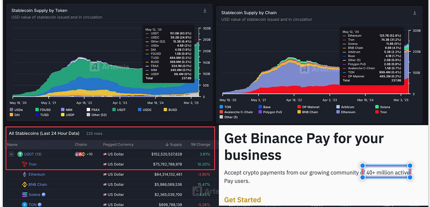
Task: Click the TON logo in the table row
Action: coord(25,205)
